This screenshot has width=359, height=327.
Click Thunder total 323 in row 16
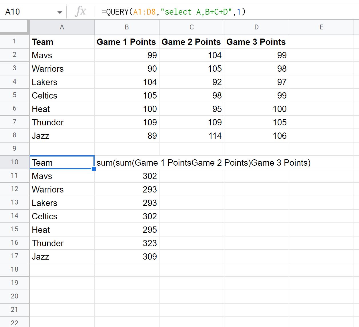pos(127,243)
